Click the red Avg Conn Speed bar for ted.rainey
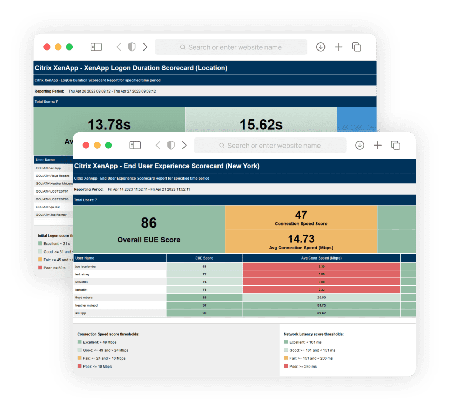449x410 pixels. (321, 274)
